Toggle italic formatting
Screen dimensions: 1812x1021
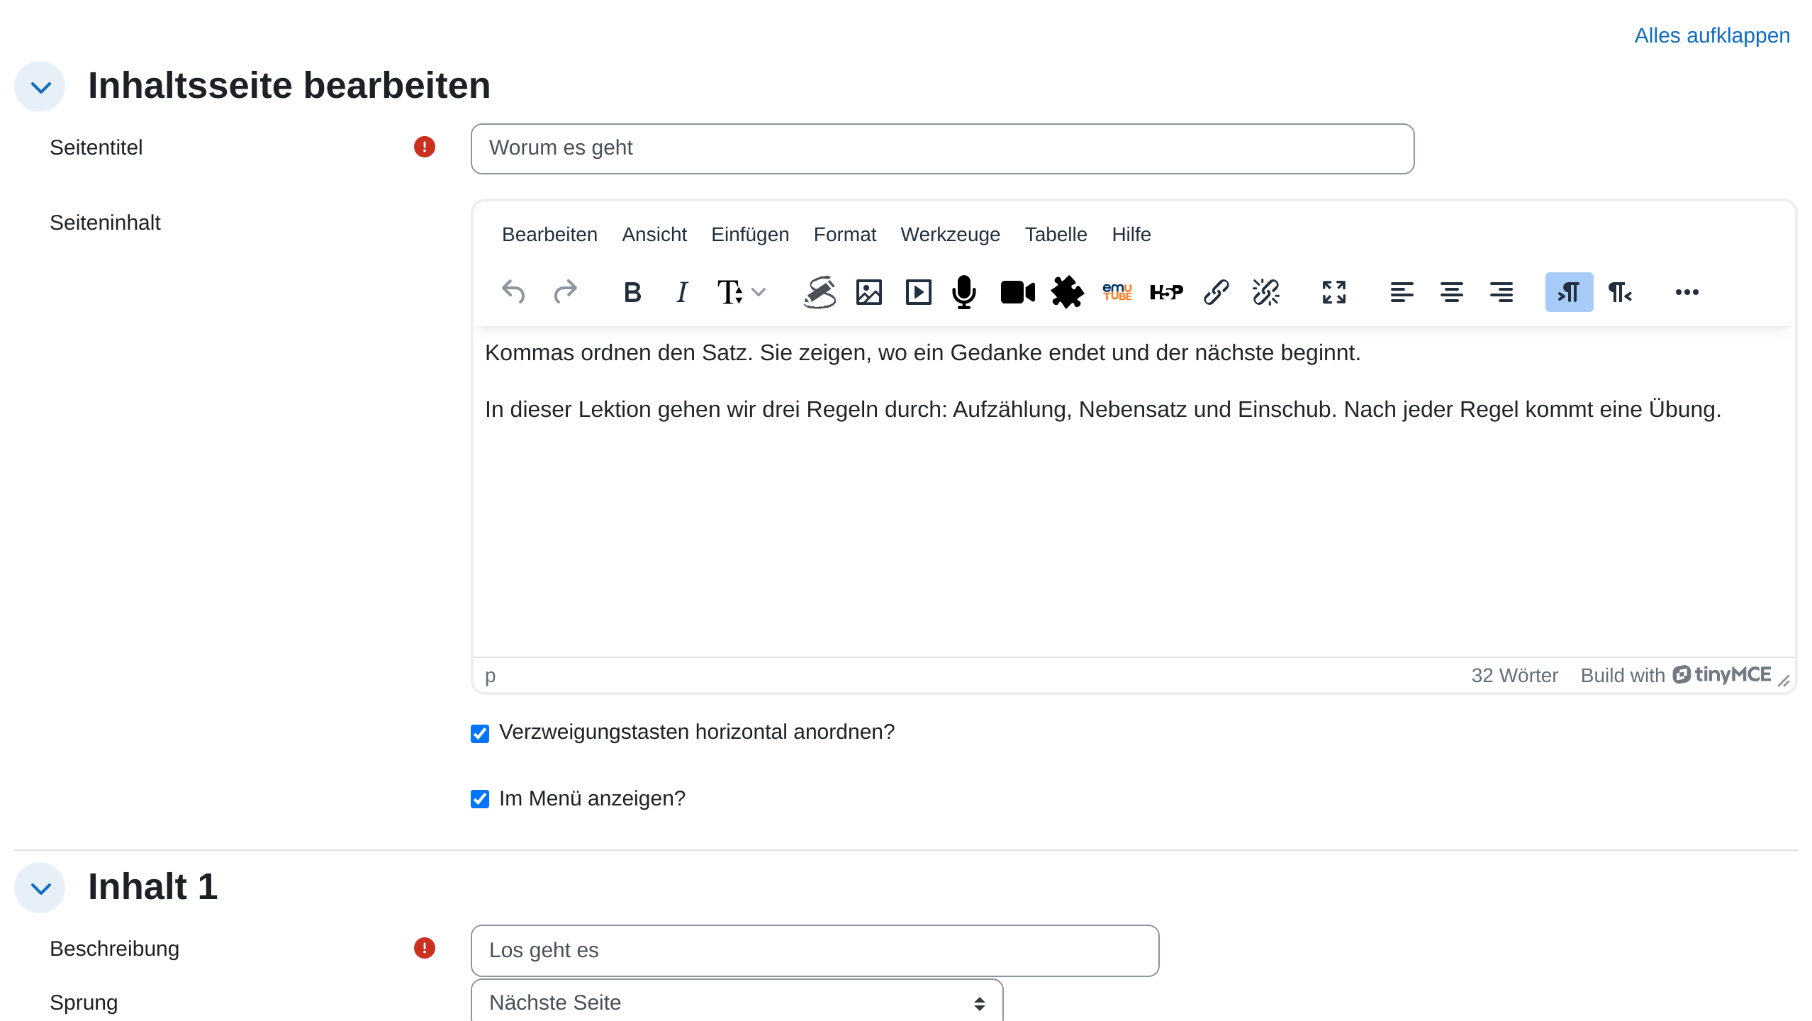(x=682, y=292)
